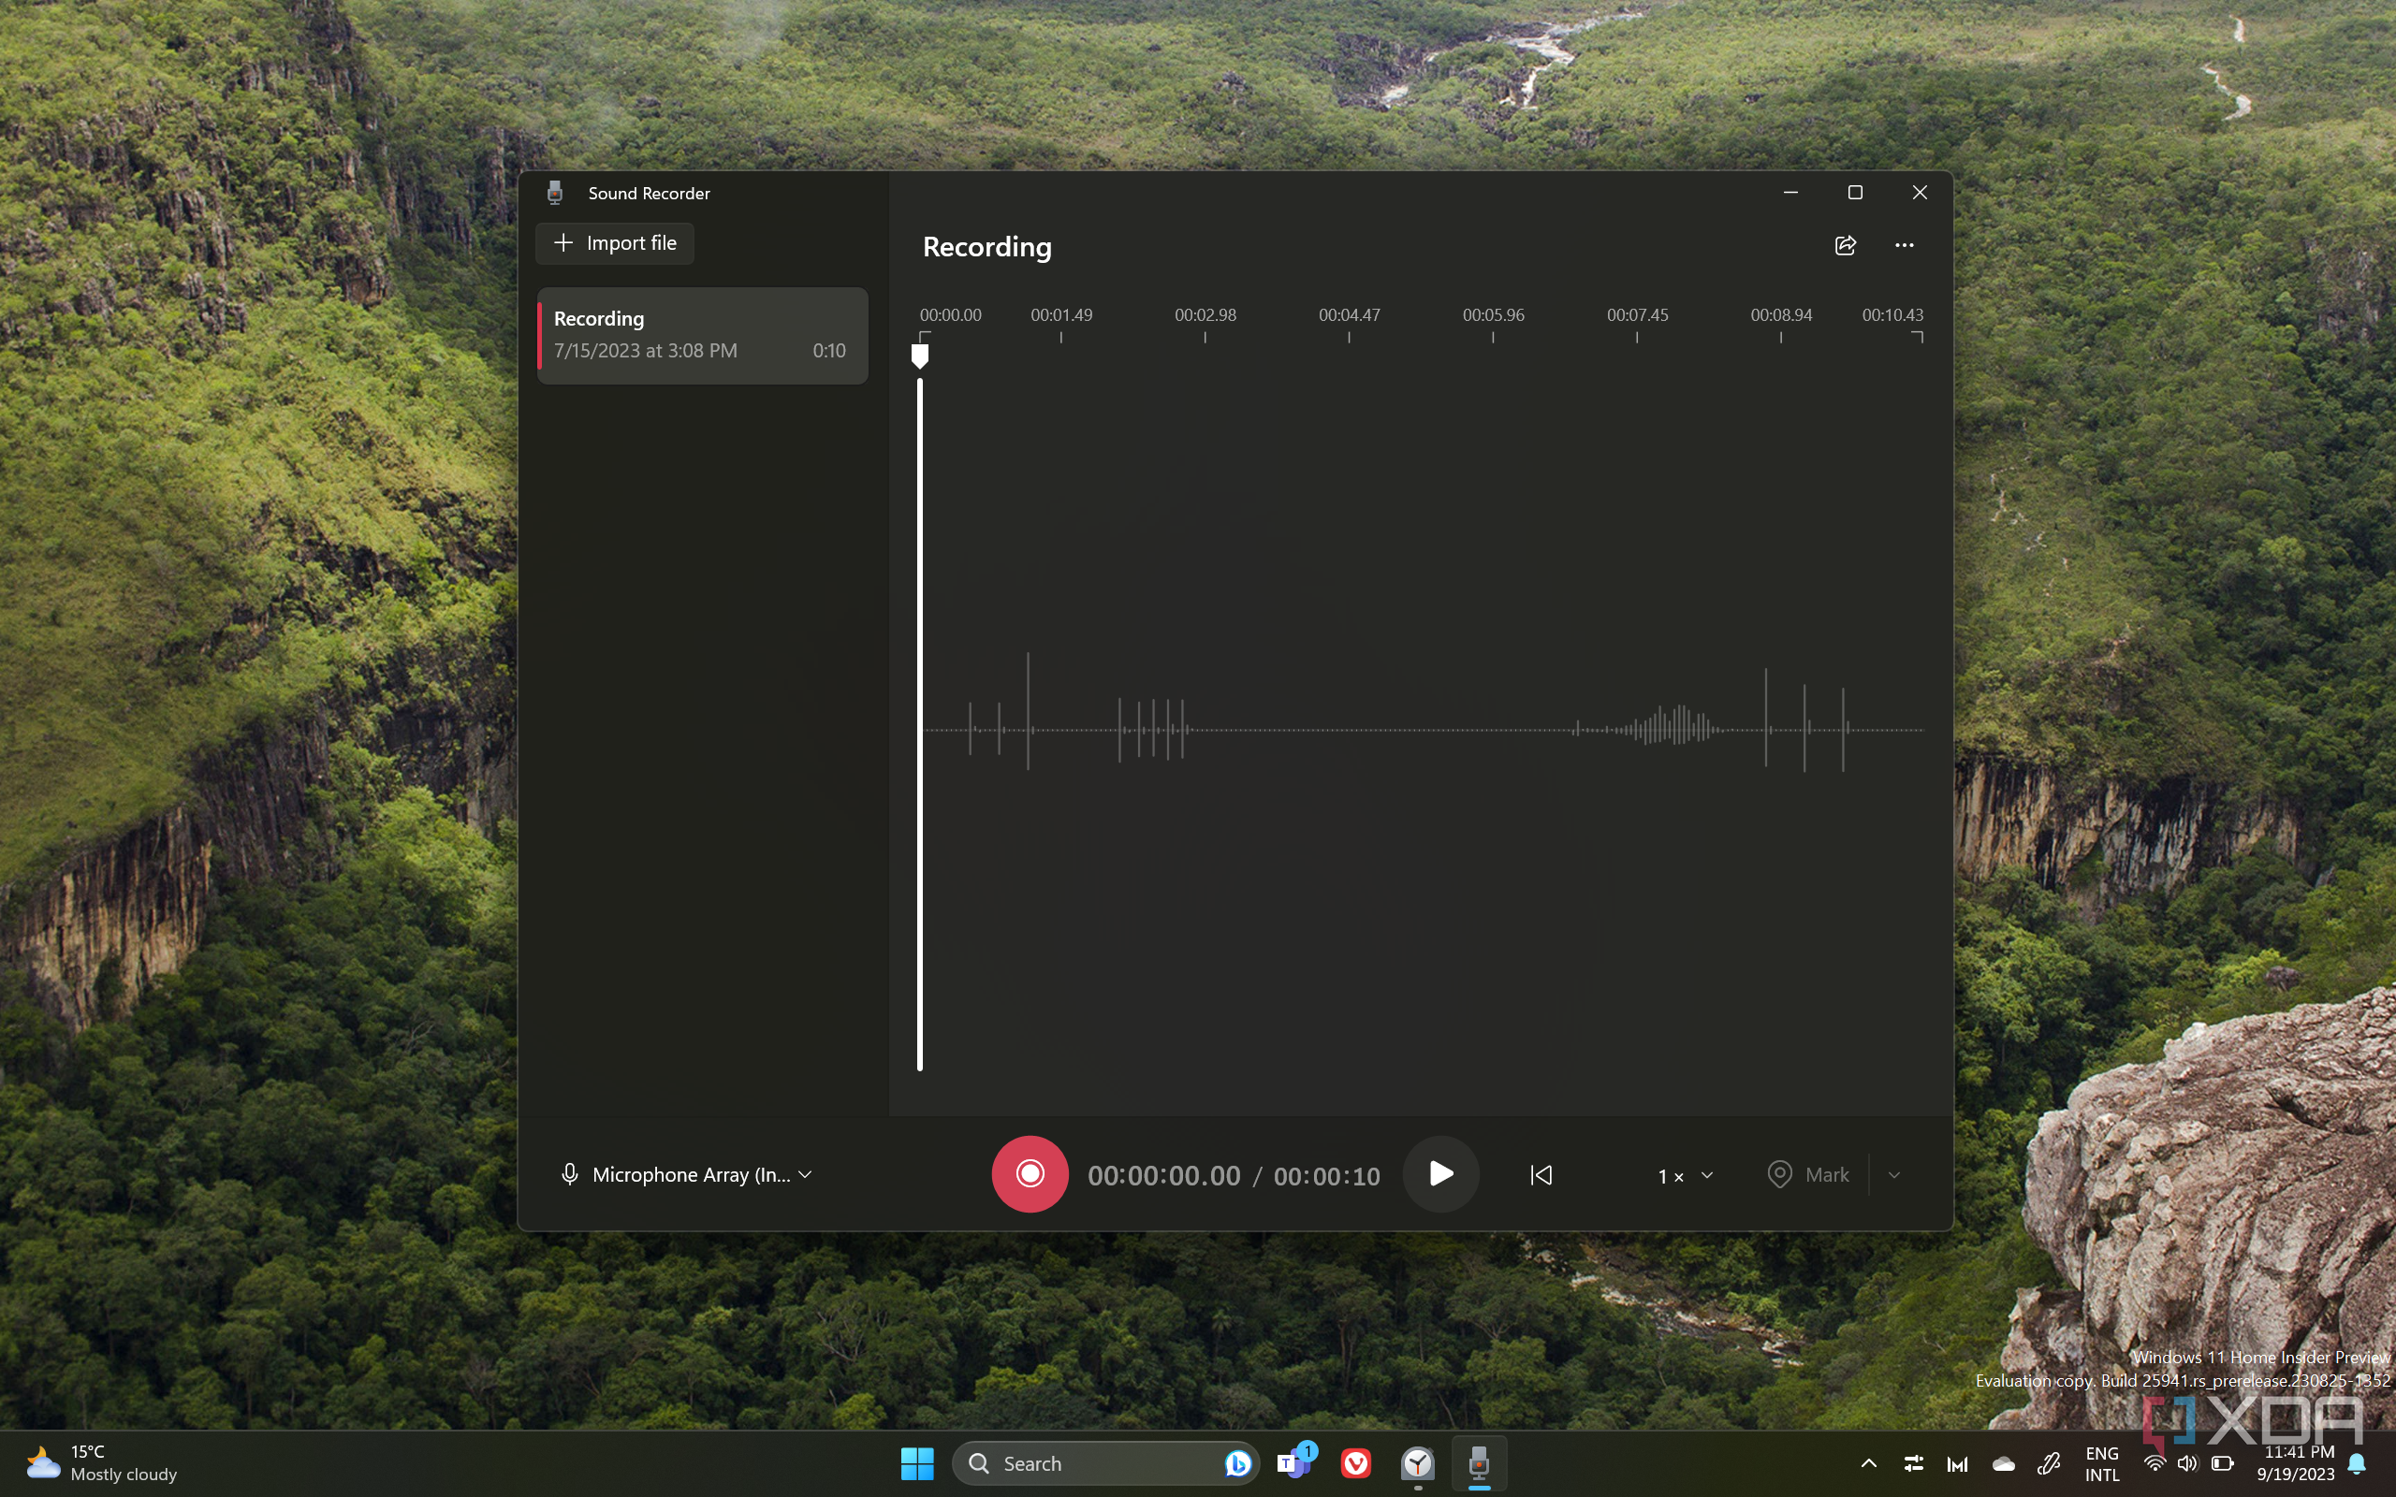This screenshot has height=1497, width=2396.
Task: Expand the markers list chevron beside Mark
Action: tap(1894, 1174)
